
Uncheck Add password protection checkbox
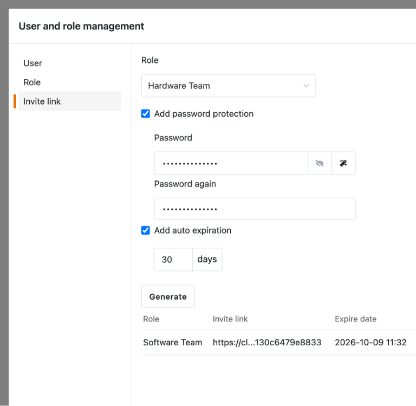(145, 114)
